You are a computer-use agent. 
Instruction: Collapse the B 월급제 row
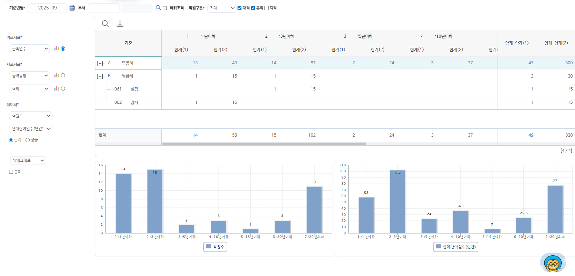100,76
